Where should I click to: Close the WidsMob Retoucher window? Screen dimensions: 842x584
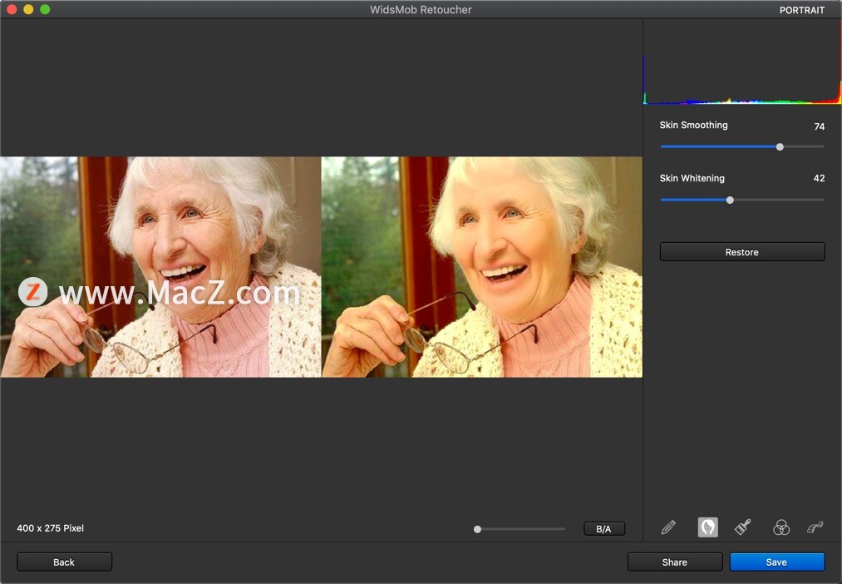point(12,9)
